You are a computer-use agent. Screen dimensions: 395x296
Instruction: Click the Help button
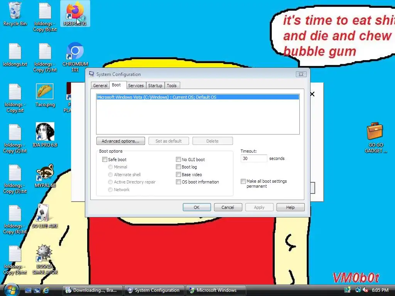290,207
